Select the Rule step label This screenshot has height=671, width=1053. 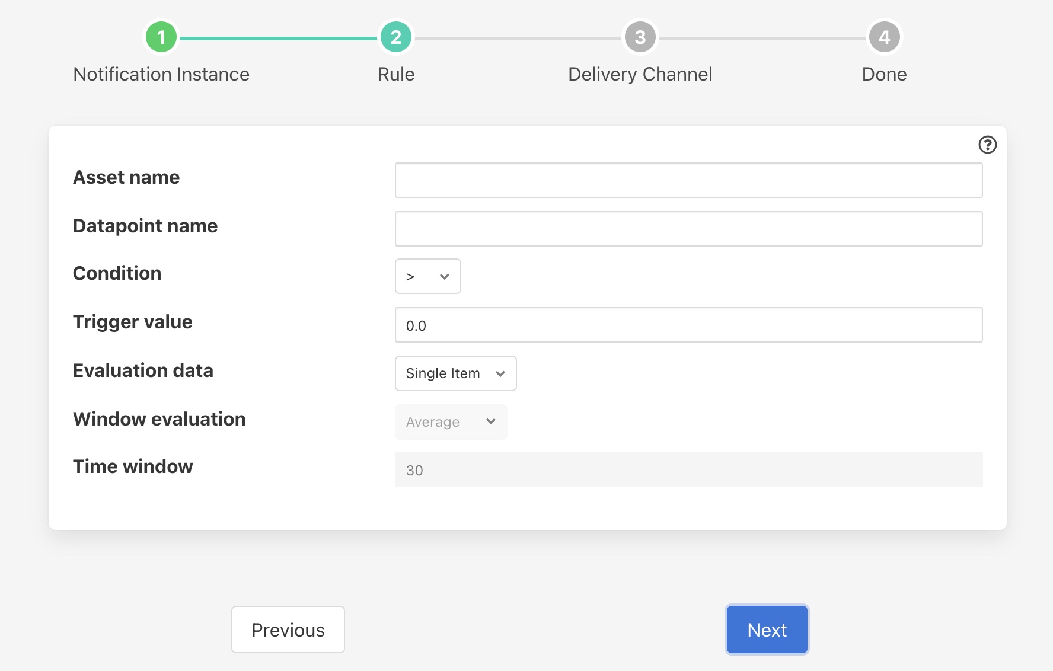click(x=396, y=74)
